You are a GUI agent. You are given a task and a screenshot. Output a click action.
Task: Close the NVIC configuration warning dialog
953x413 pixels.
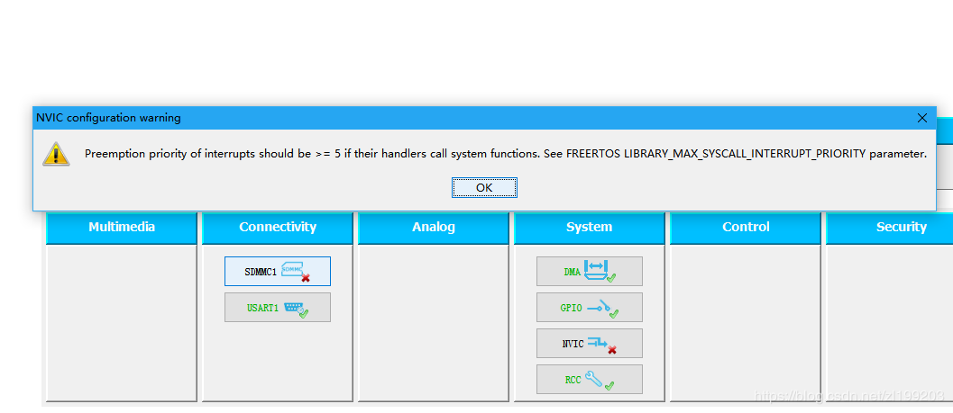point(922,118)
